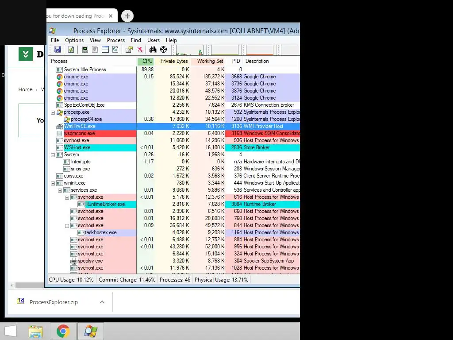
Task: Click the binoculars Find Handle icon
Action: pyautogui.click(x=153, y=50)
